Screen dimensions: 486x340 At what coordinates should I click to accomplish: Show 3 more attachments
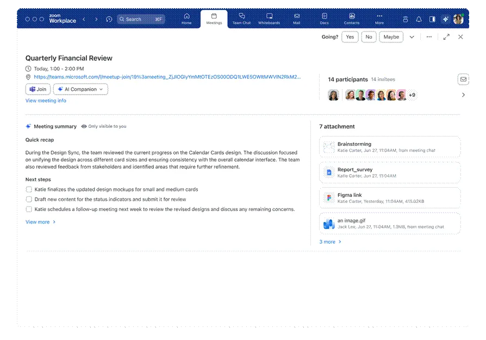click(330, 242)
